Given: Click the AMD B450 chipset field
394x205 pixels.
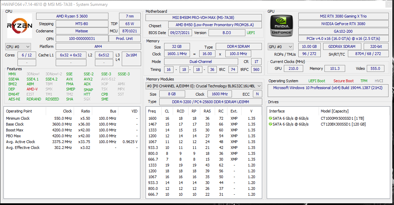Looking at the screenshot, I should pos(215,25).
